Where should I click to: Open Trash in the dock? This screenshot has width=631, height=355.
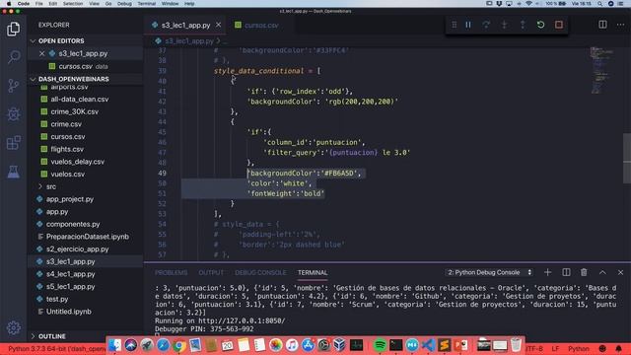(x=516, y=345)
